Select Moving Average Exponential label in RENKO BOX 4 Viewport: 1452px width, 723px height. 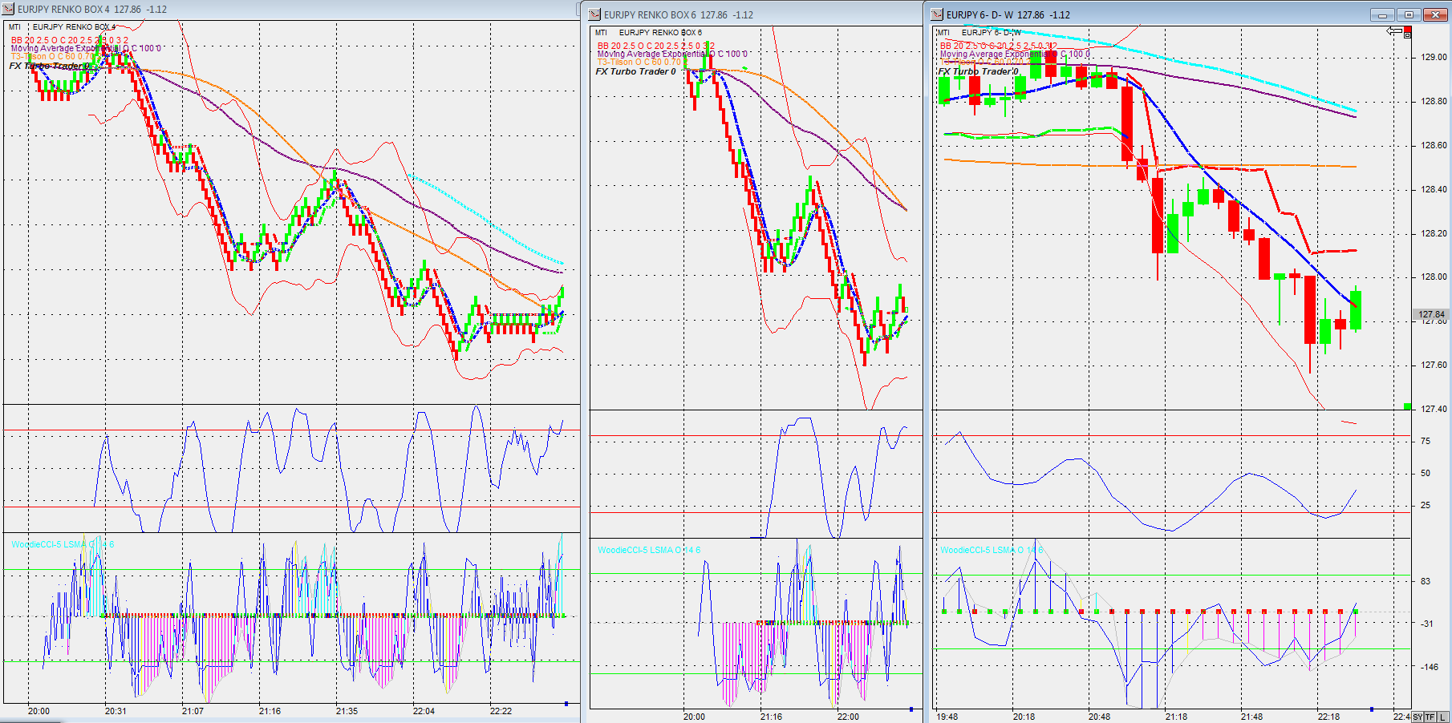pyautogui.click(x=86, y=48)
